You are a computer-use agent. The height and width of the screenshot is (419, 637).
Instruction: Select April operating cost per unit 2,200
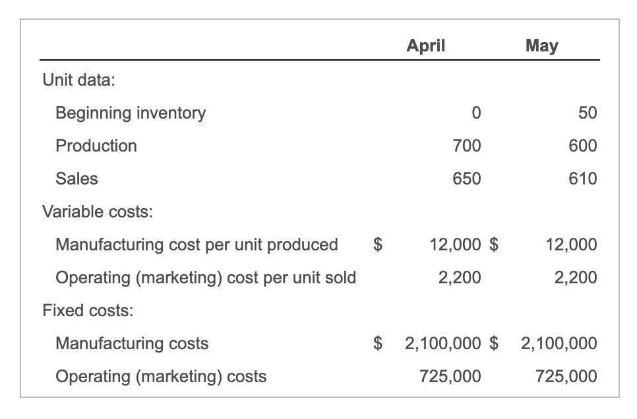pos(460,277)
